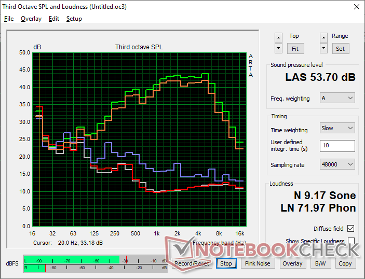
Task: Stop the measurement
Action: (x=226, y=263)
